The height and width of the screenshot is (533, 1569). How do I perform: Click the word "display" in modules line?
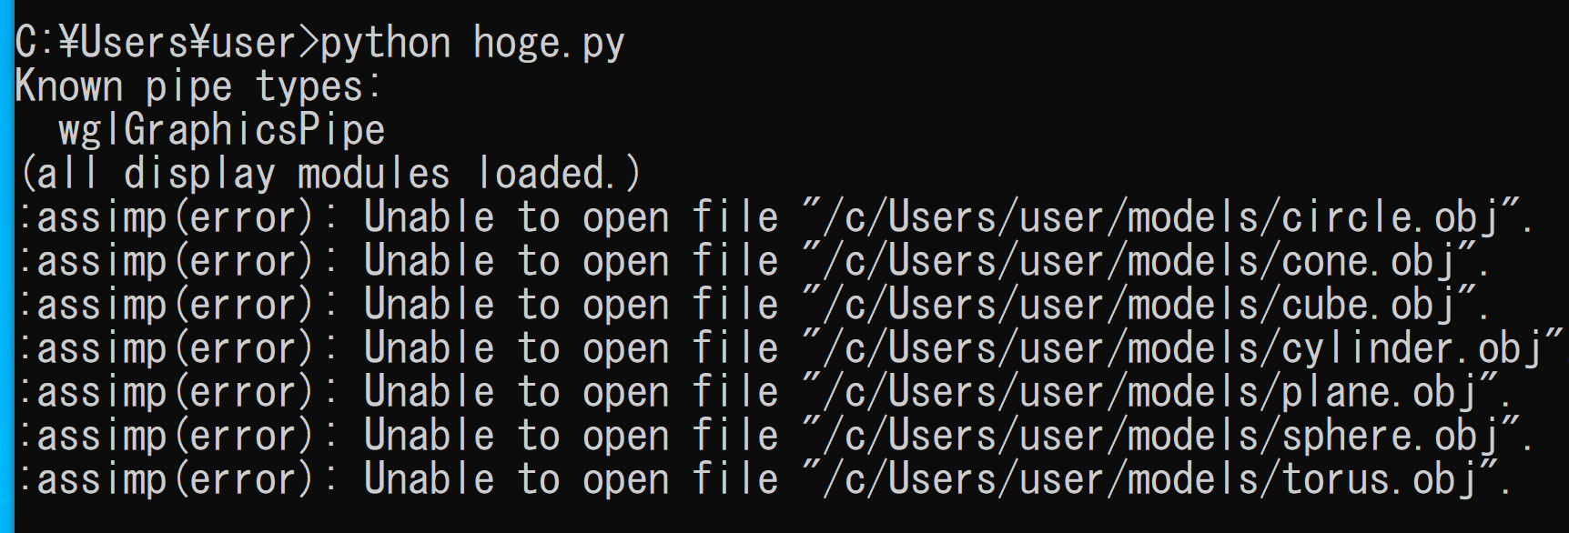tap(199, 175)
